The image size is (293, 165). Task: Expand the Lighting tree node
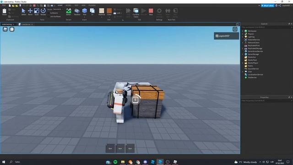(x=243, y=37)
